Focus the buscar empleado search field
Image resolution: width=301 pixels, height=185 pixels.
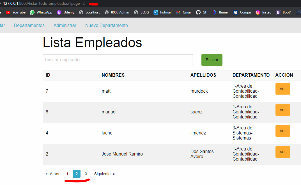[118, 60]
